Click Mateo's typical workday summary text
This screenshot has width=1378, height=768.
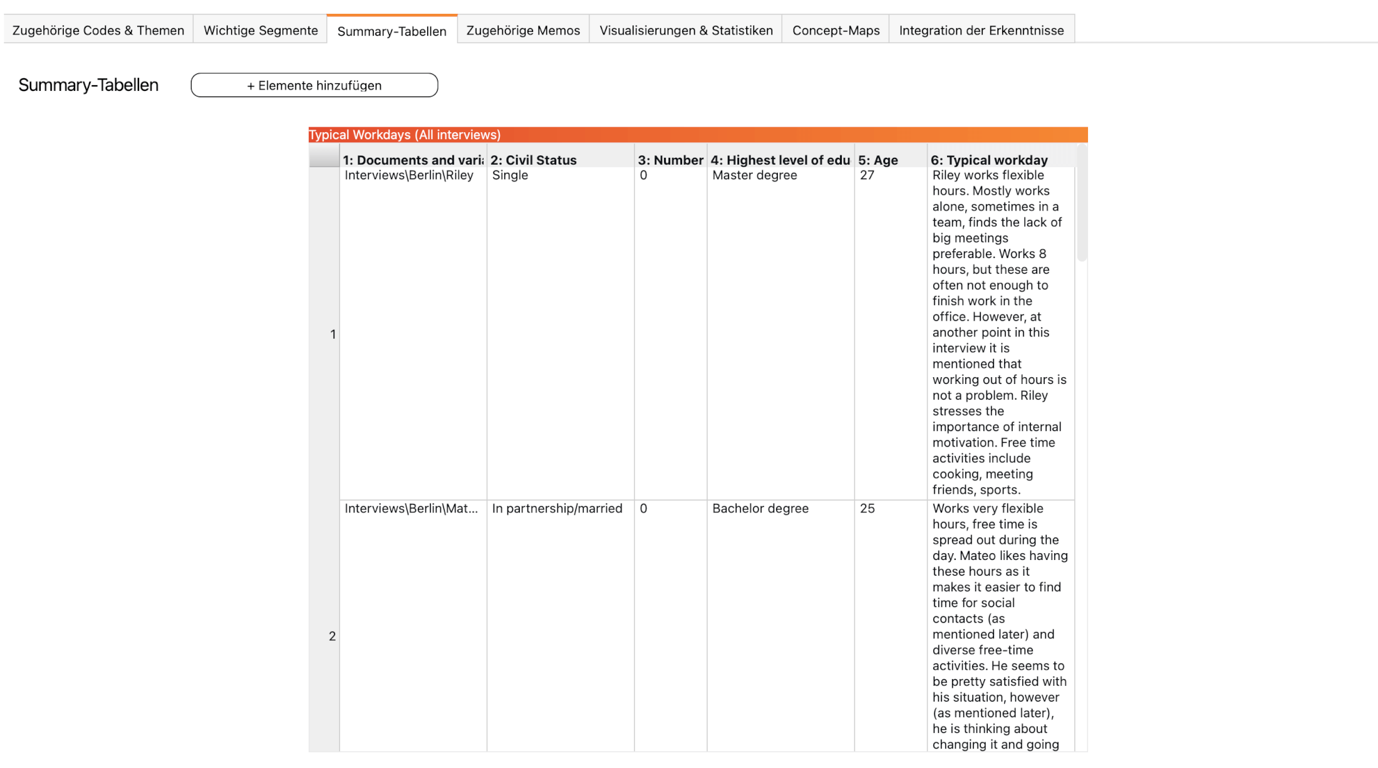pos(1001,626)
